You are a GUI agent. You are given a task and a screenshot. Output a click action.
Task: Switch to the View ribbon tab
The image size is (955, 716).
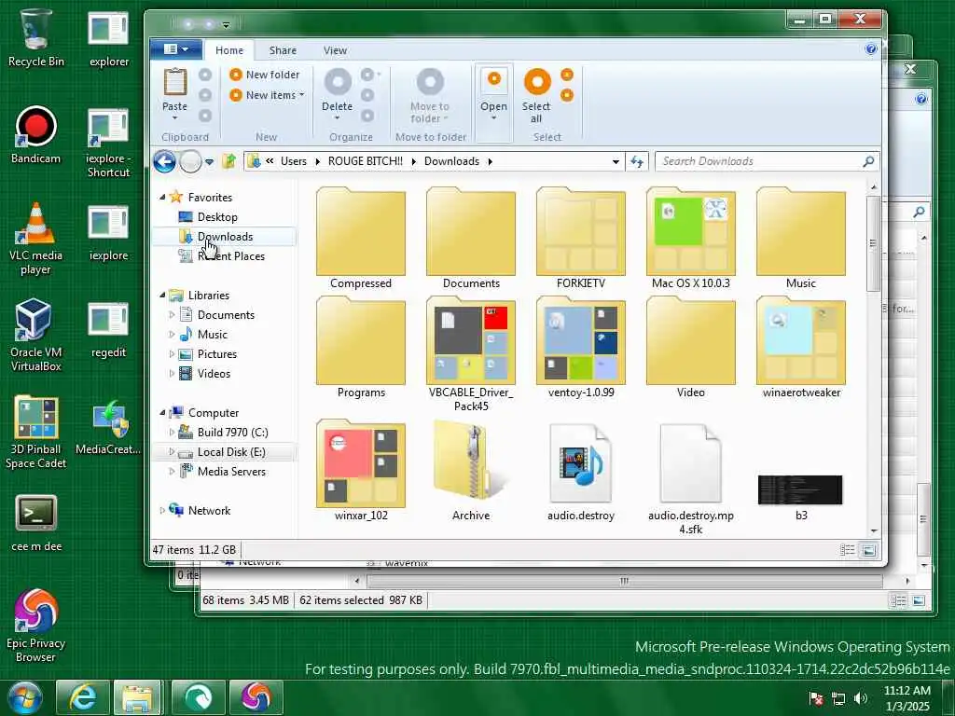[x=335, y=50]
